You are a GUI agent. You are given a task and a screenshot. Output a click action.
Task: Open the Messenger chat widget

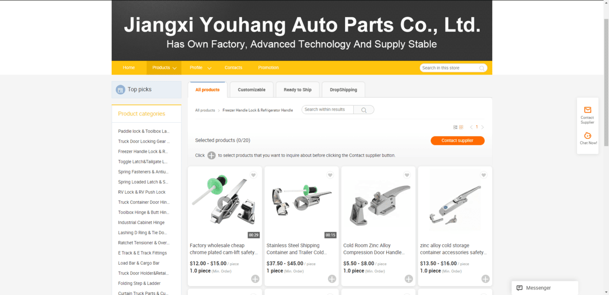coord(545,288)
